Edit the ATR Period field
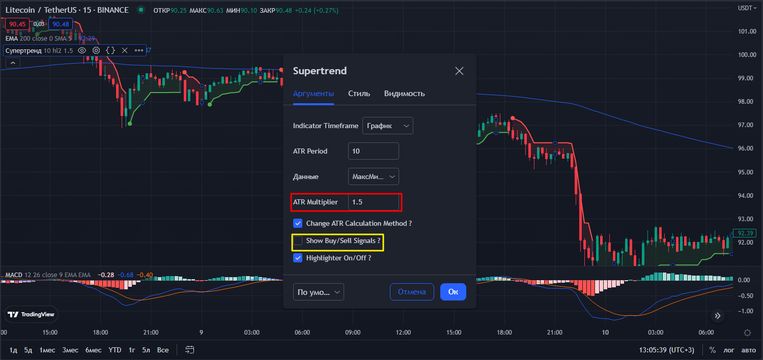This screenshot has width=763, height=360. 374,151
